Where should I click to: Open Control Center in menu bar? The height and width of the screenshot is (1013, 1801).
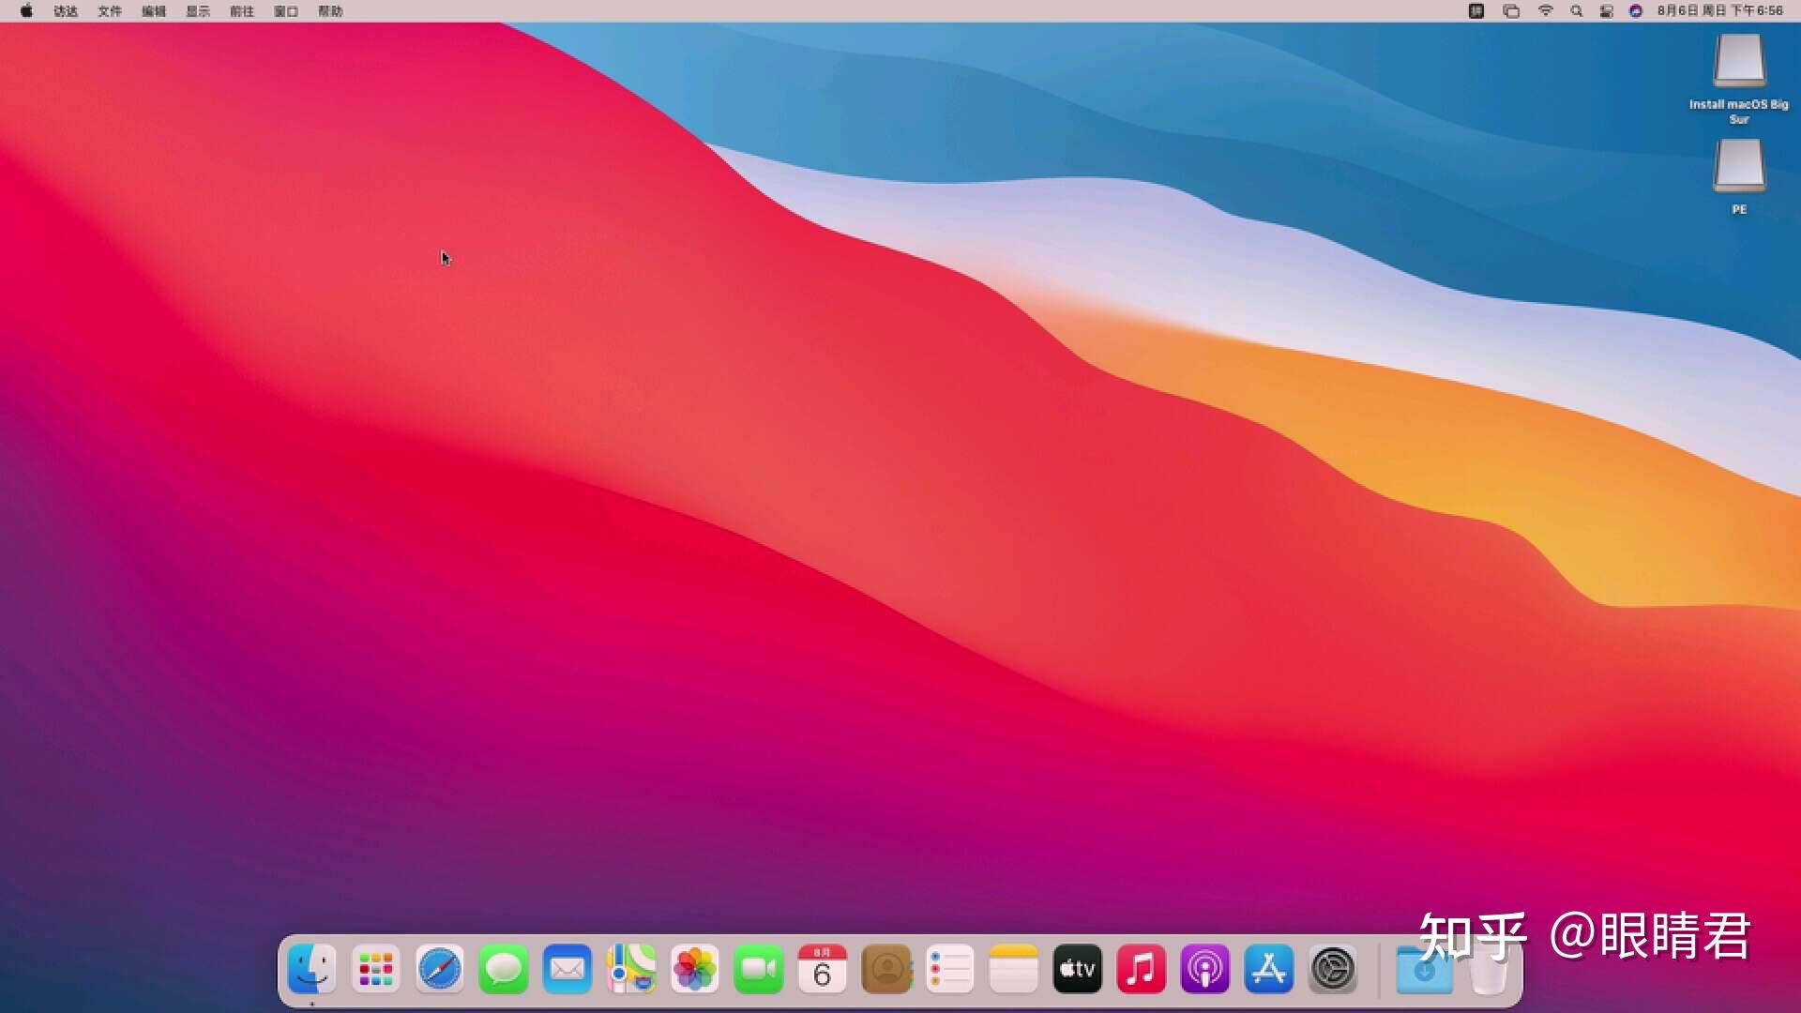point(1607,11)
